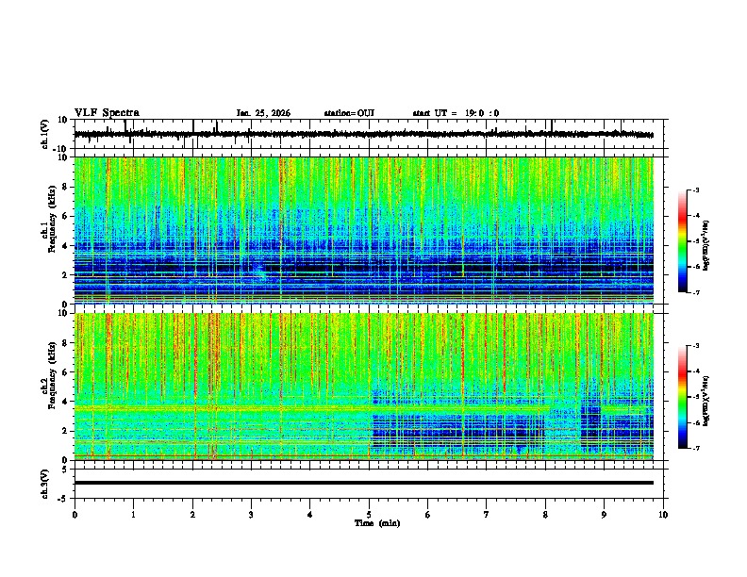
Task: Click the "station=OUI" header label
Action: click(349, 113)
